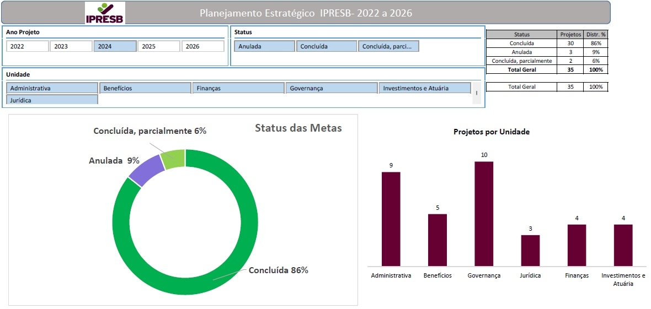This screenshot has width=651, height=309.
Task: Click the Finanças bar in chart
Action: click(x=577, y=245)
